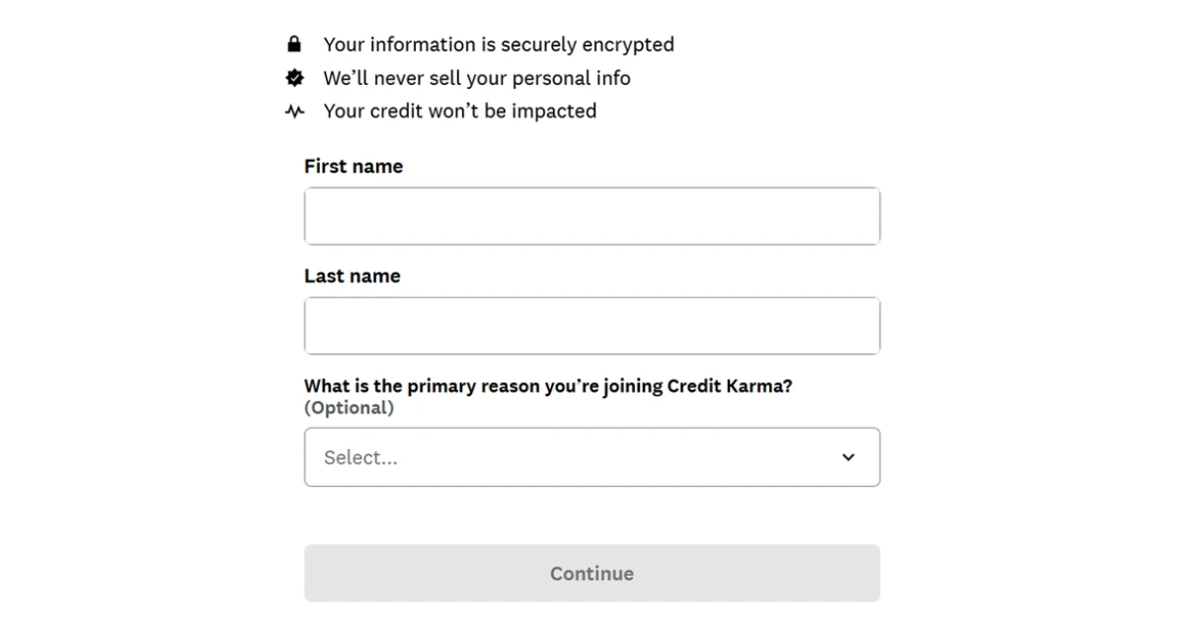Viewport: 1185px width, 622px height.
Task: Click the credit won't be impacted text
Action: tap(459, 111)
